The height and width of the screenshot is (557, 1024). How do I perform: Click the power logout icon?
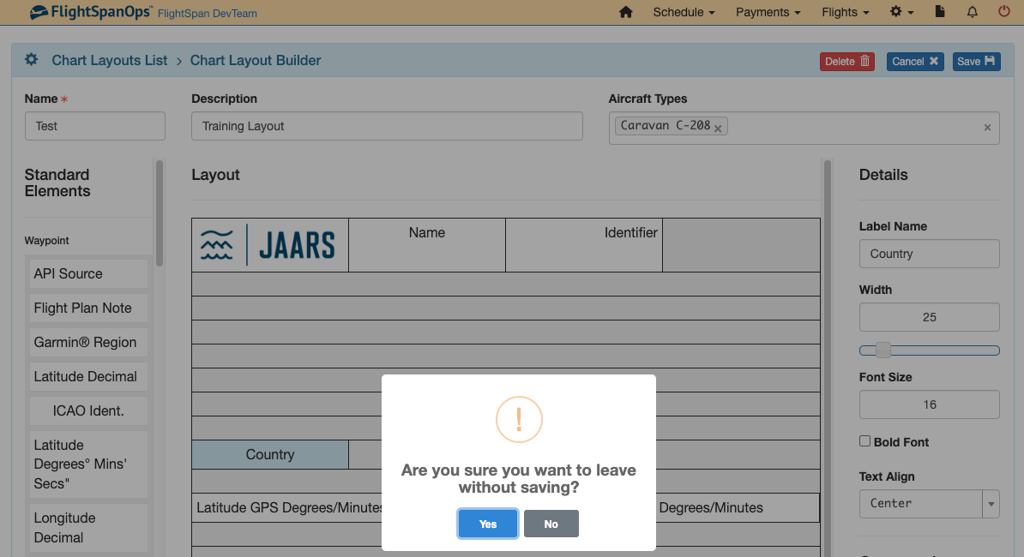coord(1003,12)
